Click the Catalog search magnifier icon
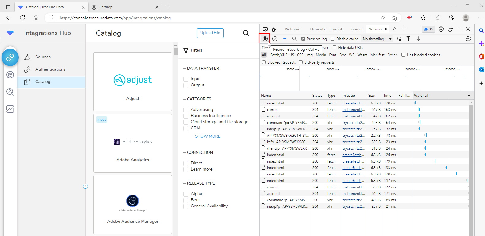 pyautogui.click(x=246, y=33)
